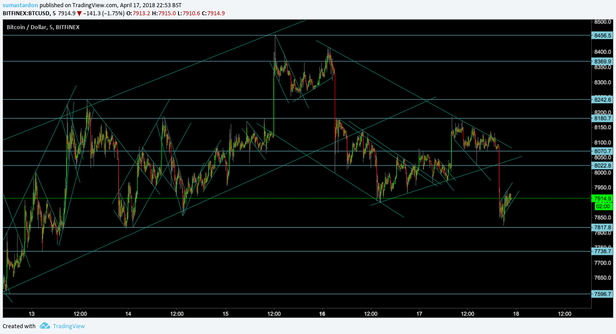Click the L:7910.6 low value in header
This screenshot has height=334, width=616.
(188, 13)
